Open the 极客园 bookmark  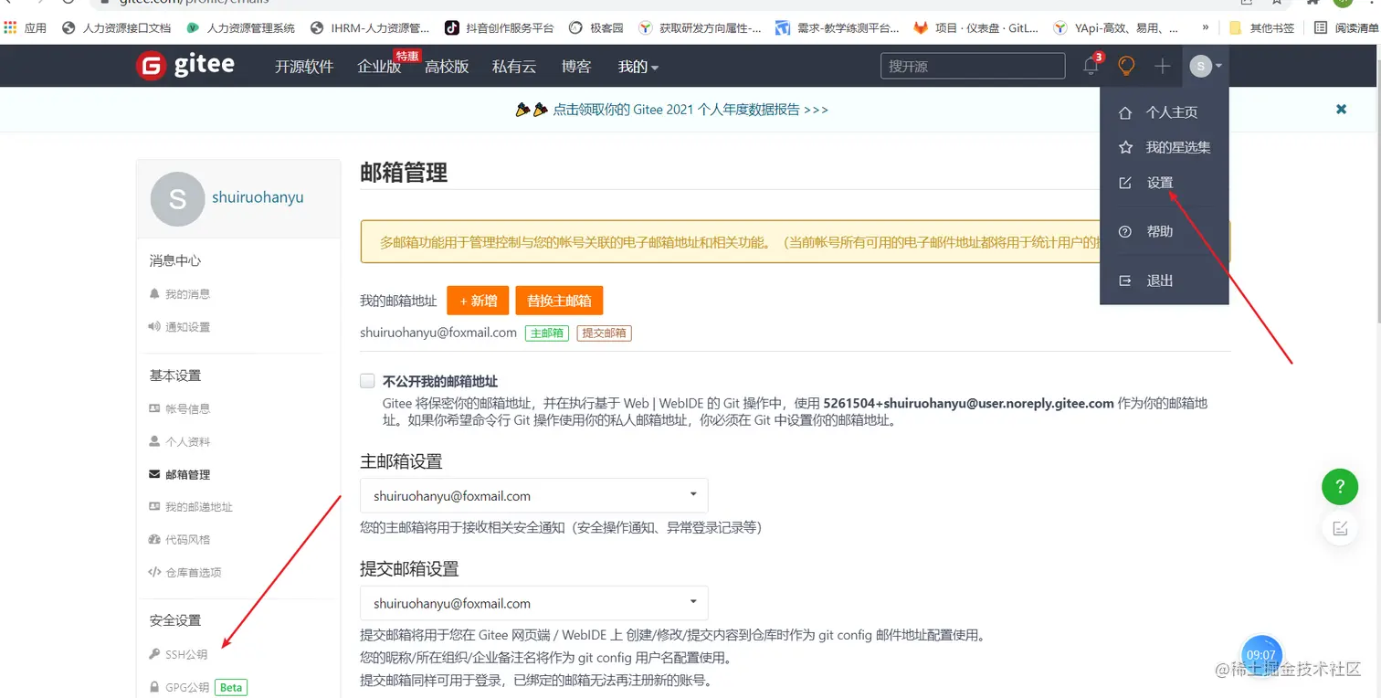(x=596, y=27)
